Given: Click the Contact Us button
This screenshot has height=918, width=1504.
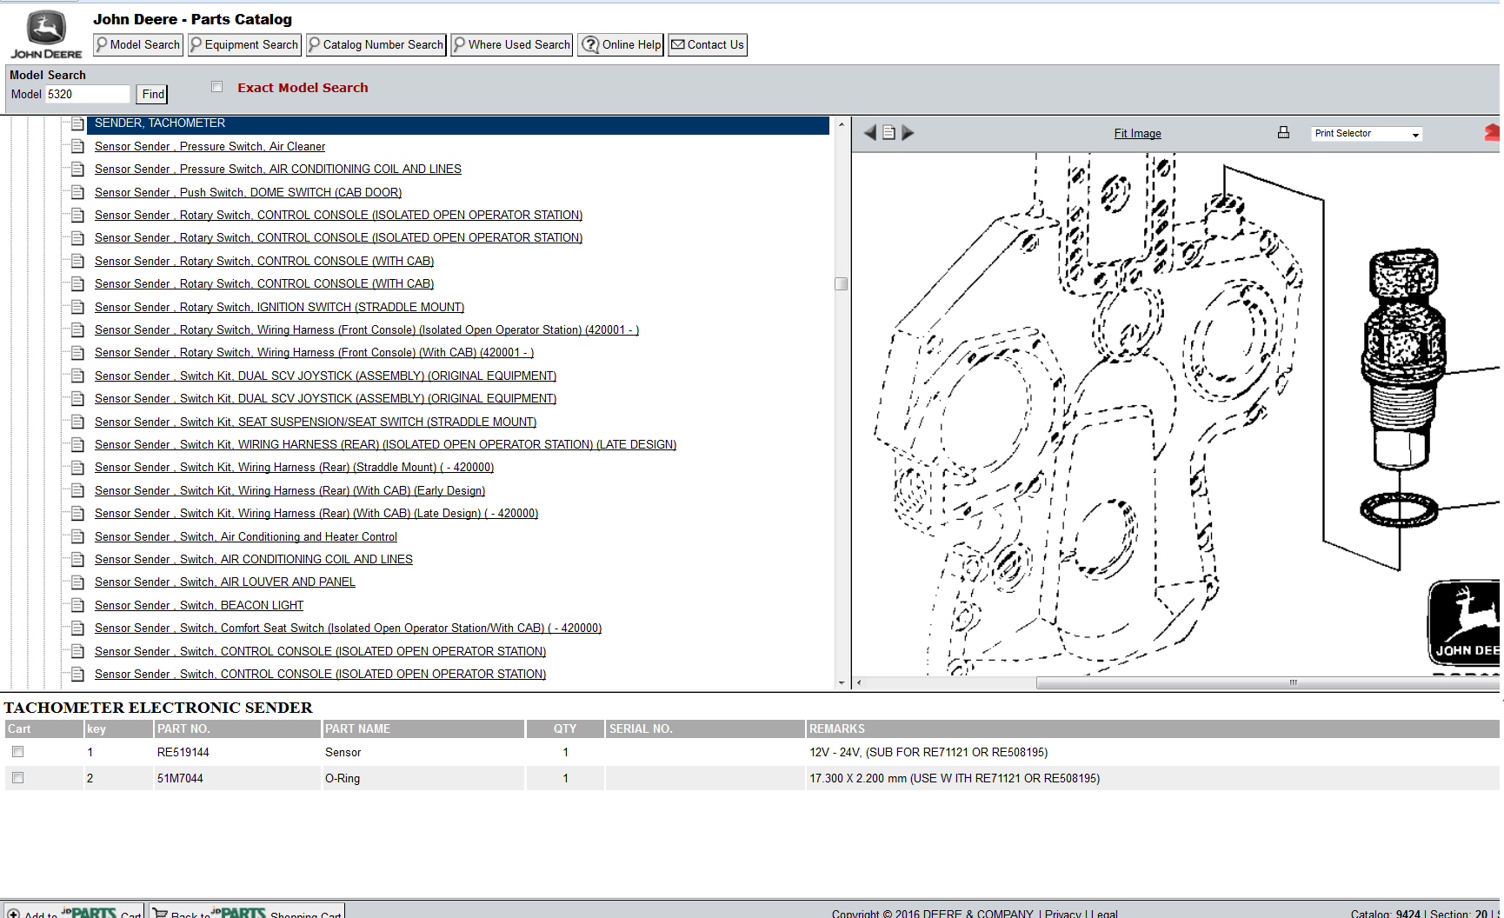Looking at the screenshot, I should (708, 45).
